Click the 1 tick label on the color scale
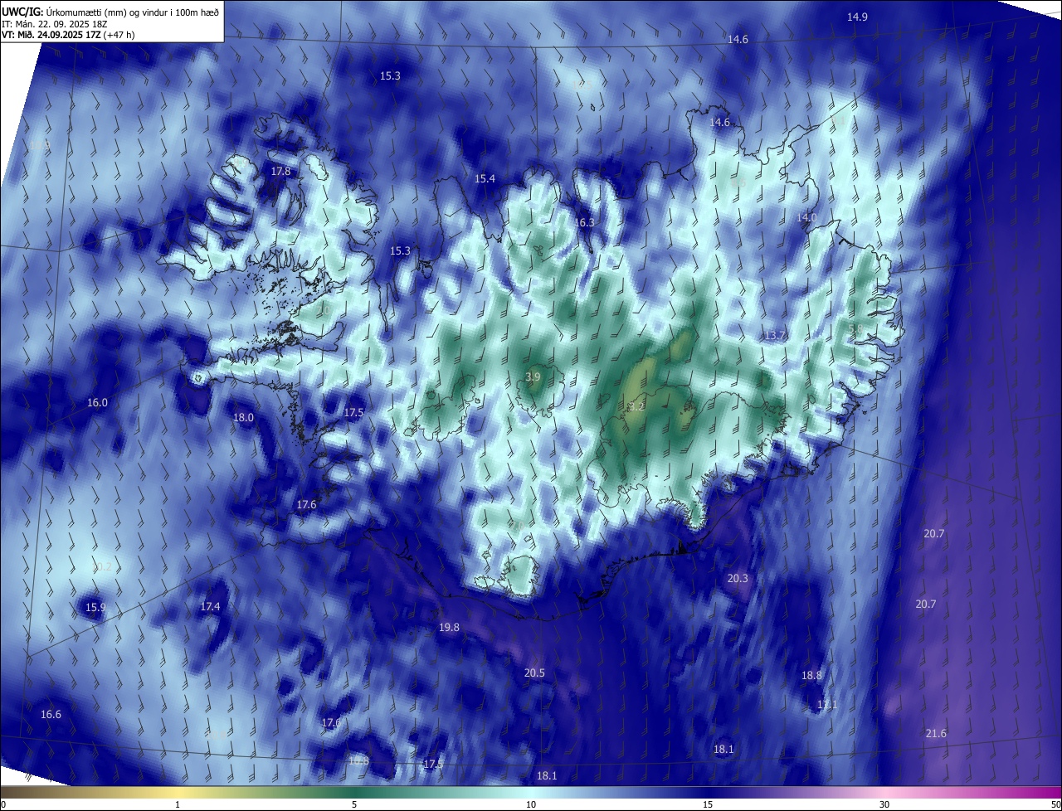 pyautogui.click(x=178, y=805)
